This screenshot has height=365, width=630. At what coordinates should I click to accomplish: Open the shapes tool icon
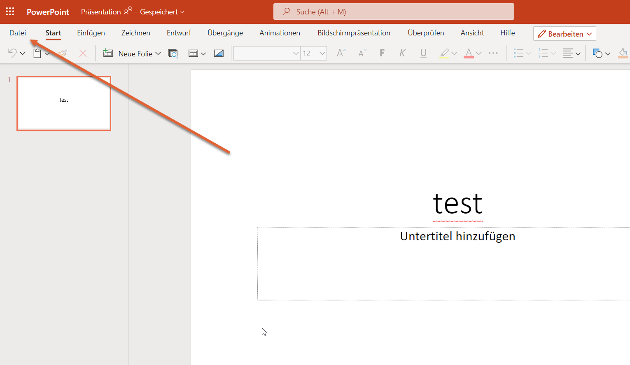pyautogui.click(x=598, y=53)
